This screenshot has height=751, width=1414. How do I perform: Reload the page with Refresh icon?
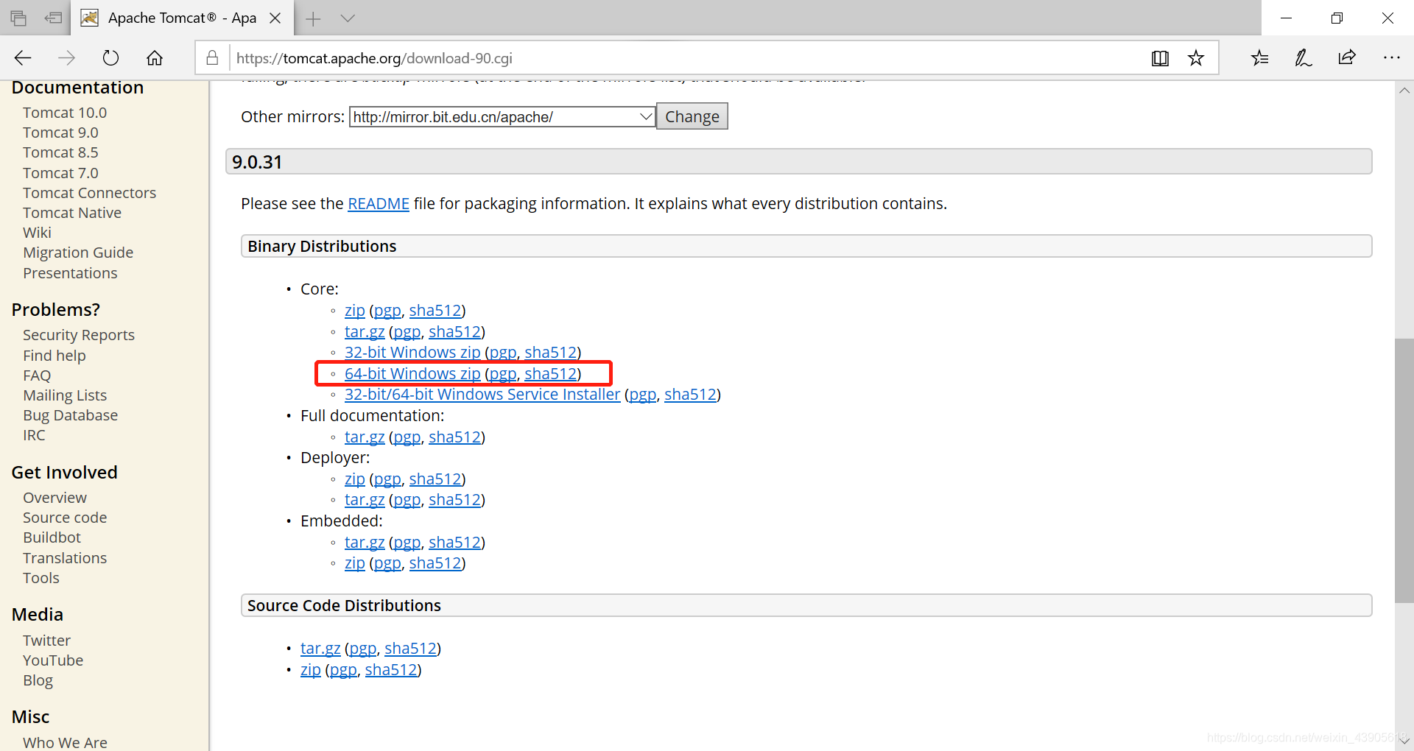click(110, 58)
